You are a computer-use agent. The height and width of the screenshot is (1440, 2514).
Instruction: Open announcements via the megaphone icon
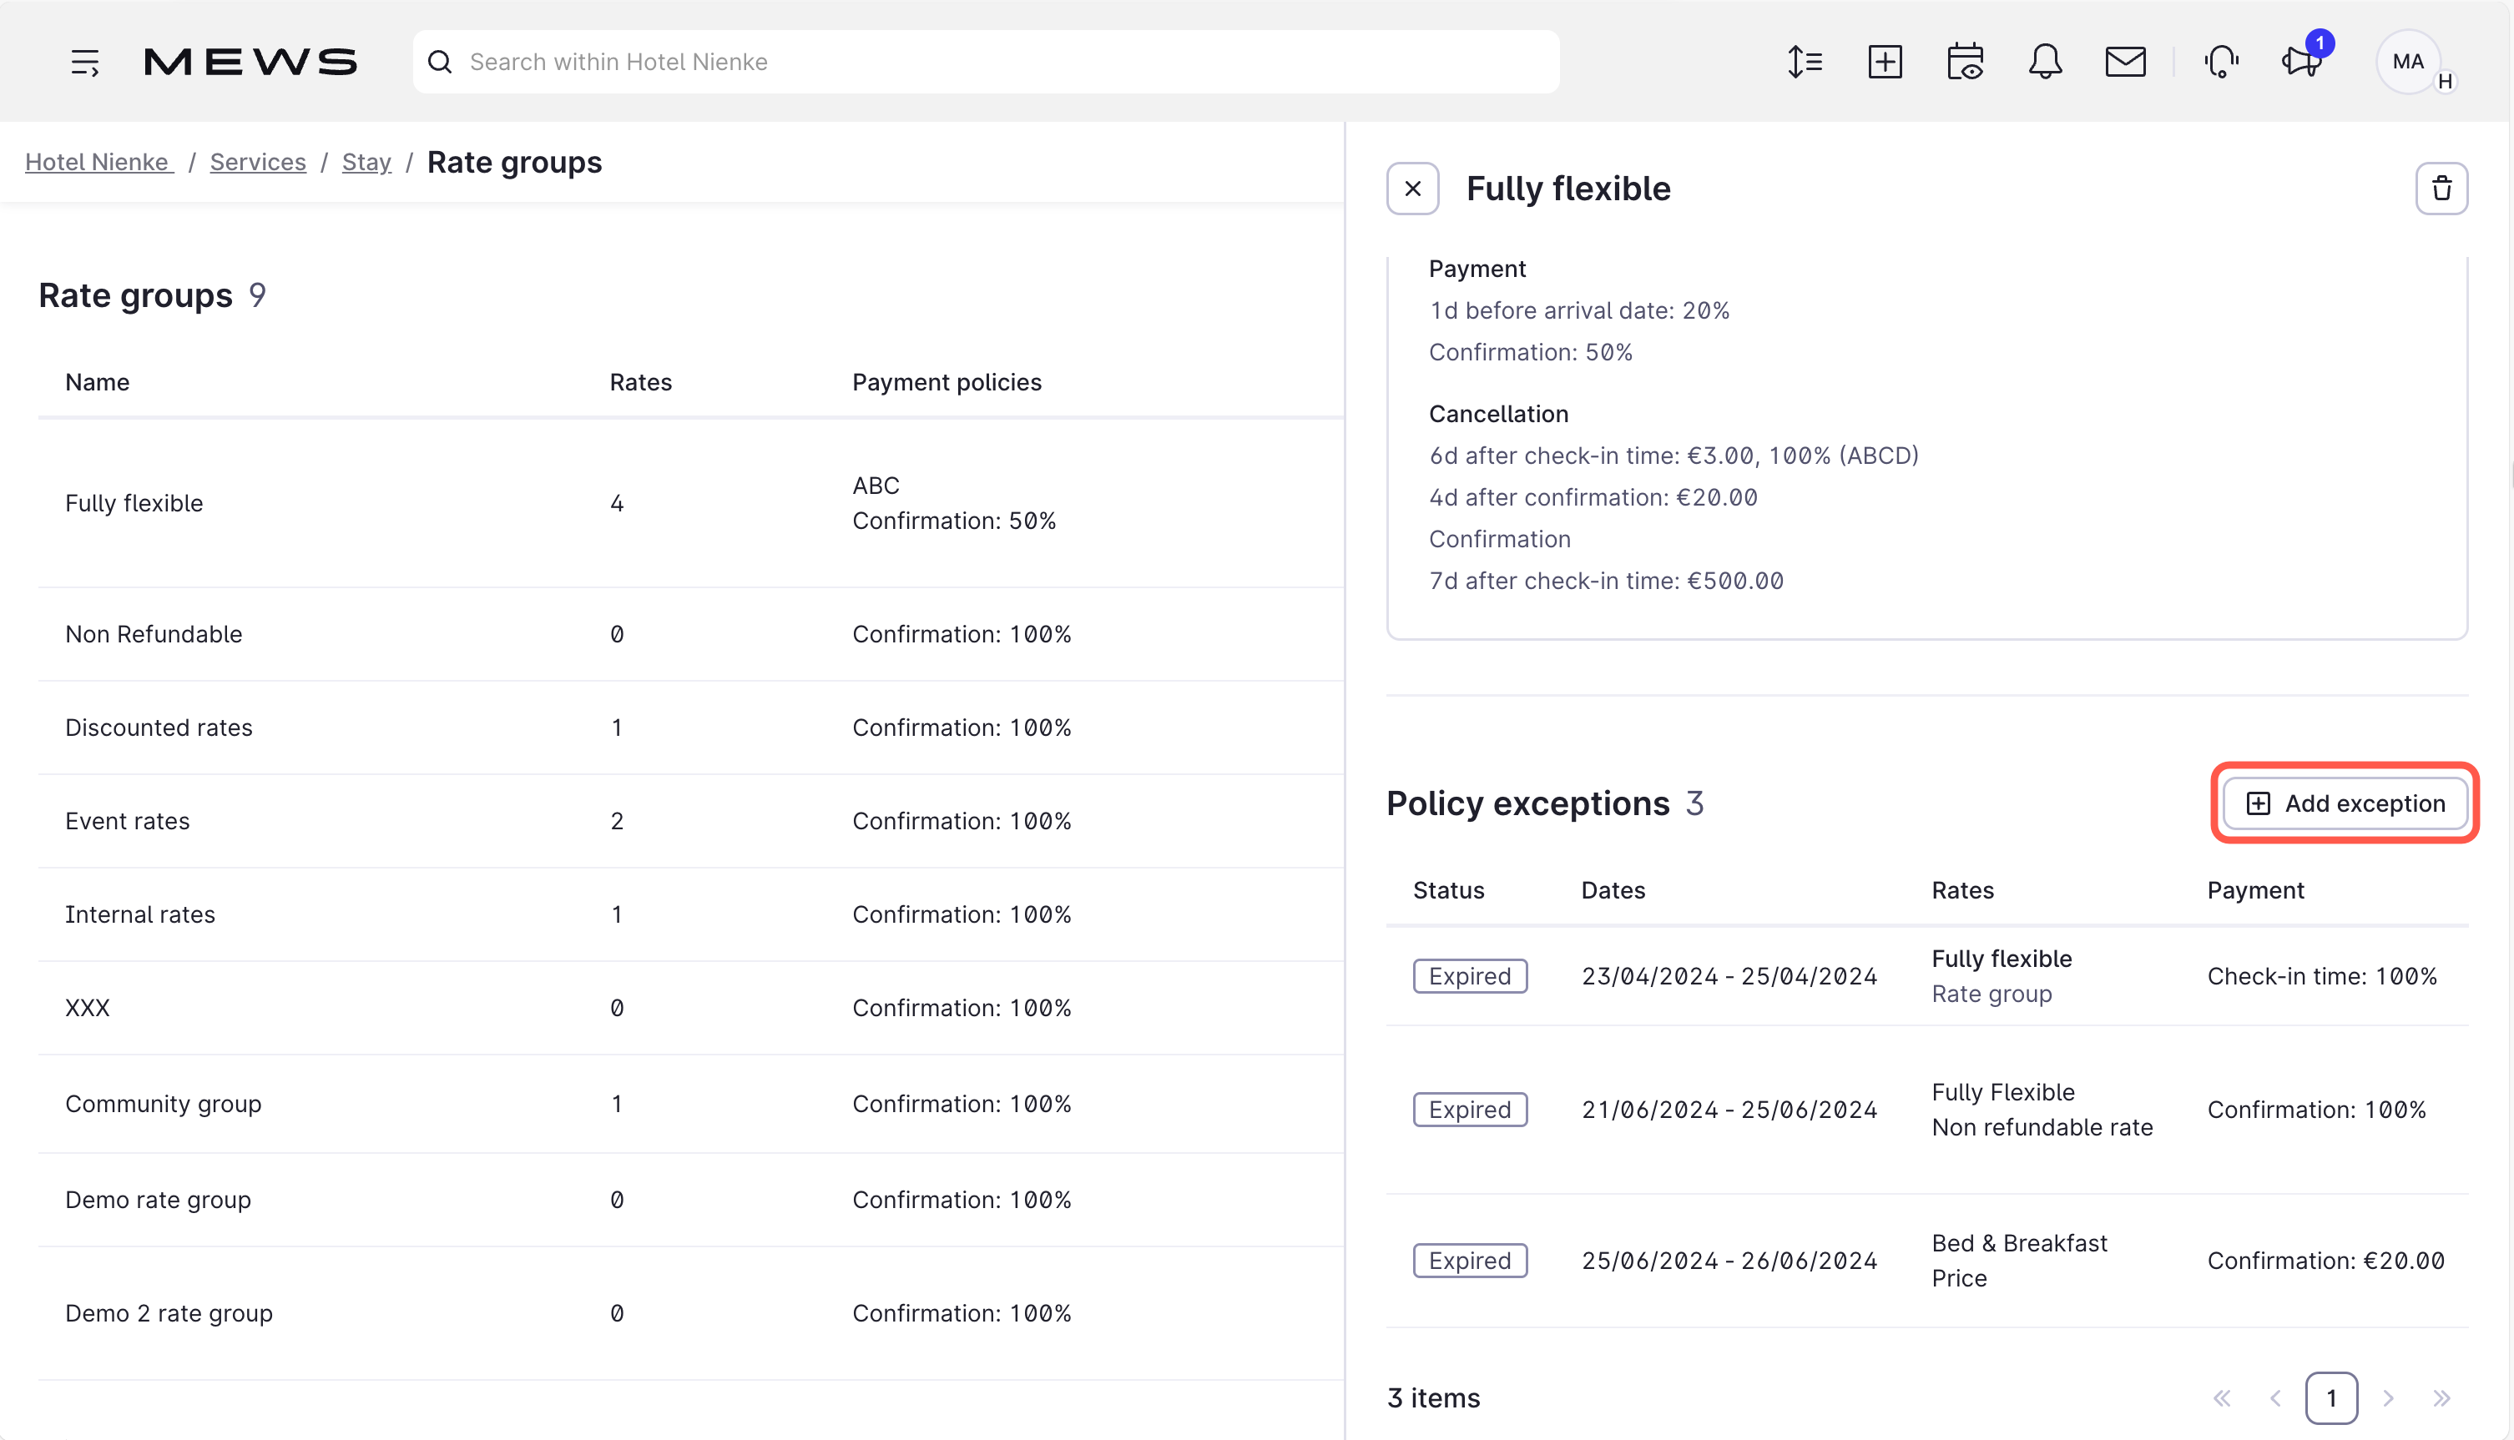click(x=2300, y=61)
